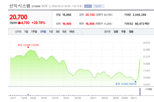The image size is (154, 102).
Task: Click the 코스닥 market badge
Action: click(x=44, y=6)
